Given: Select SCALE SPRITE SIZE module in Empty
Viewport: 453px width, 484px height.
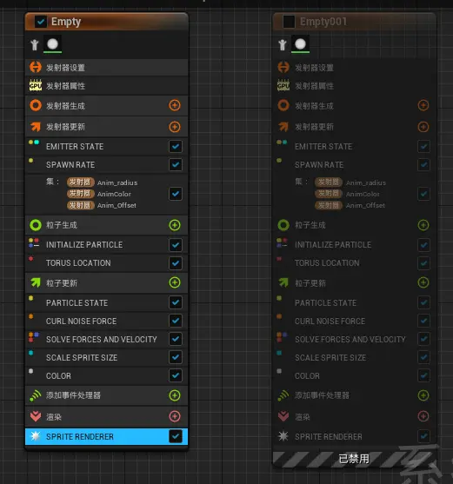Looking at the screenshot, I should point(107,357).
